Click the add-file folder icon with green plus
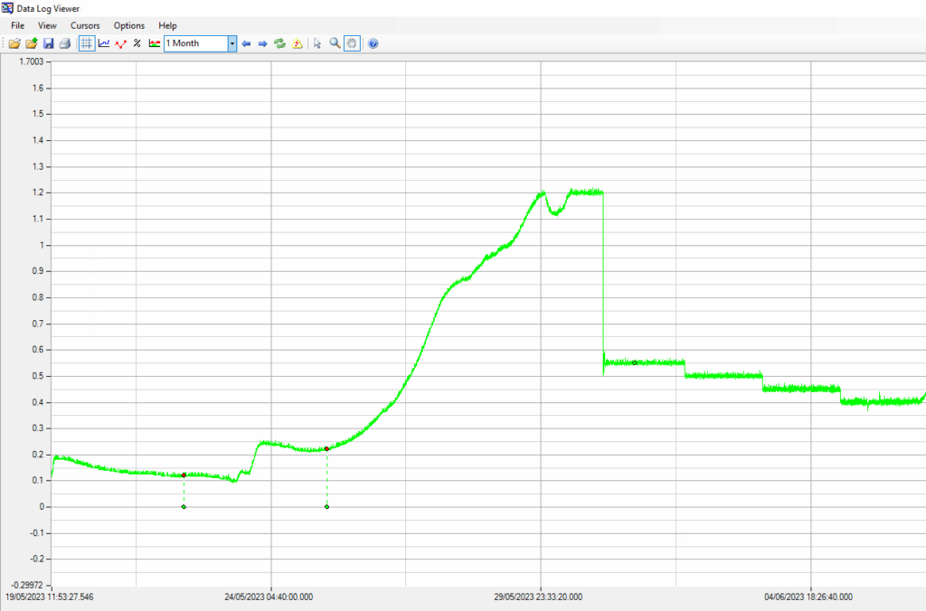The height and width of the screenshot is (611, 926). pos(32,43)
